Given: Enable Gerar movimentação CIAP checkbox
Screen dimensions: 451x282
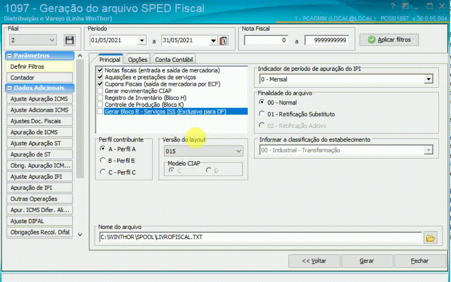Looking at the screenshot, I should click(x=100, y=91).
